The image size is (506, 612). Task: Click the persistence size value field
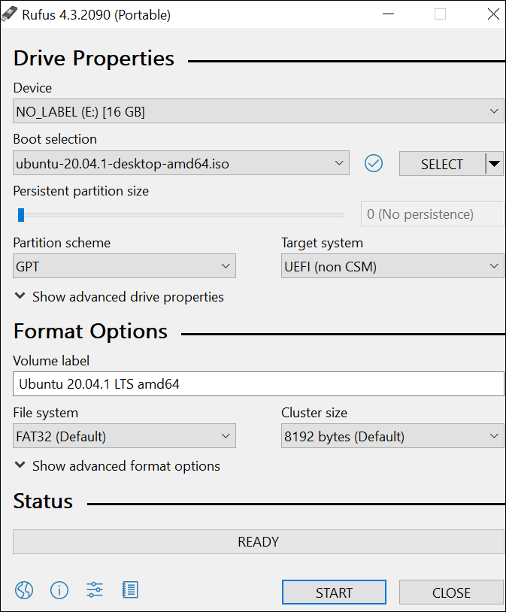coord(432,214)
